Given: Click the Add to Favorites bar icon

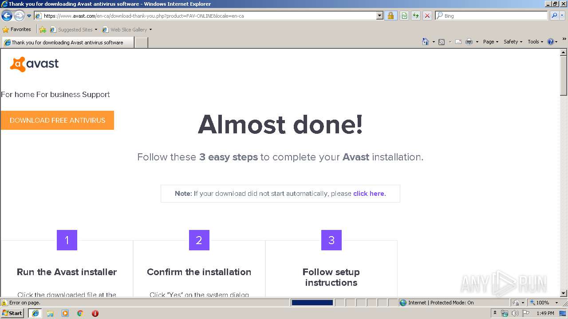Looking at the screenshot, I should pos(43,30).
